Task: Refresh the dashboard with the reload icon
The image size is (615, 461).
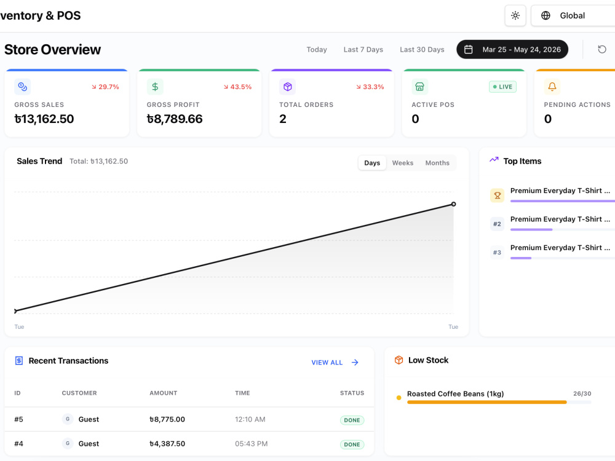Action: [601, 49]
